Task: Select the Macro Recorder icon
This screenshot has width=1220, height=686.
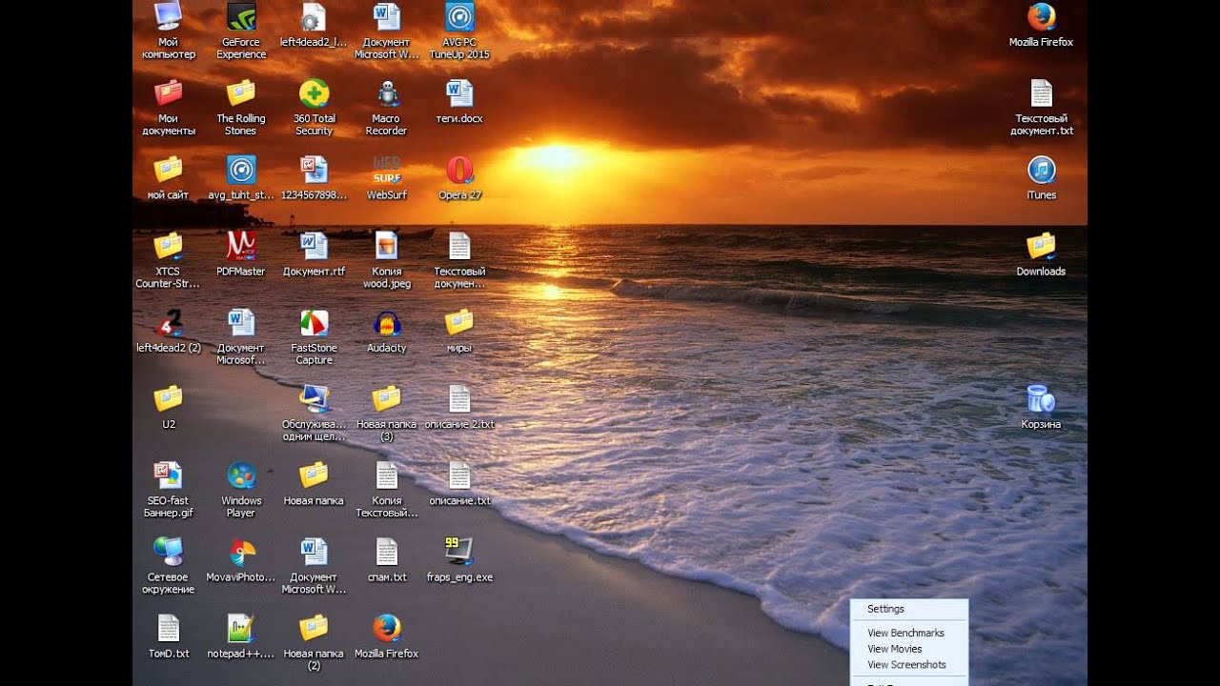Action: click(386, 107)
